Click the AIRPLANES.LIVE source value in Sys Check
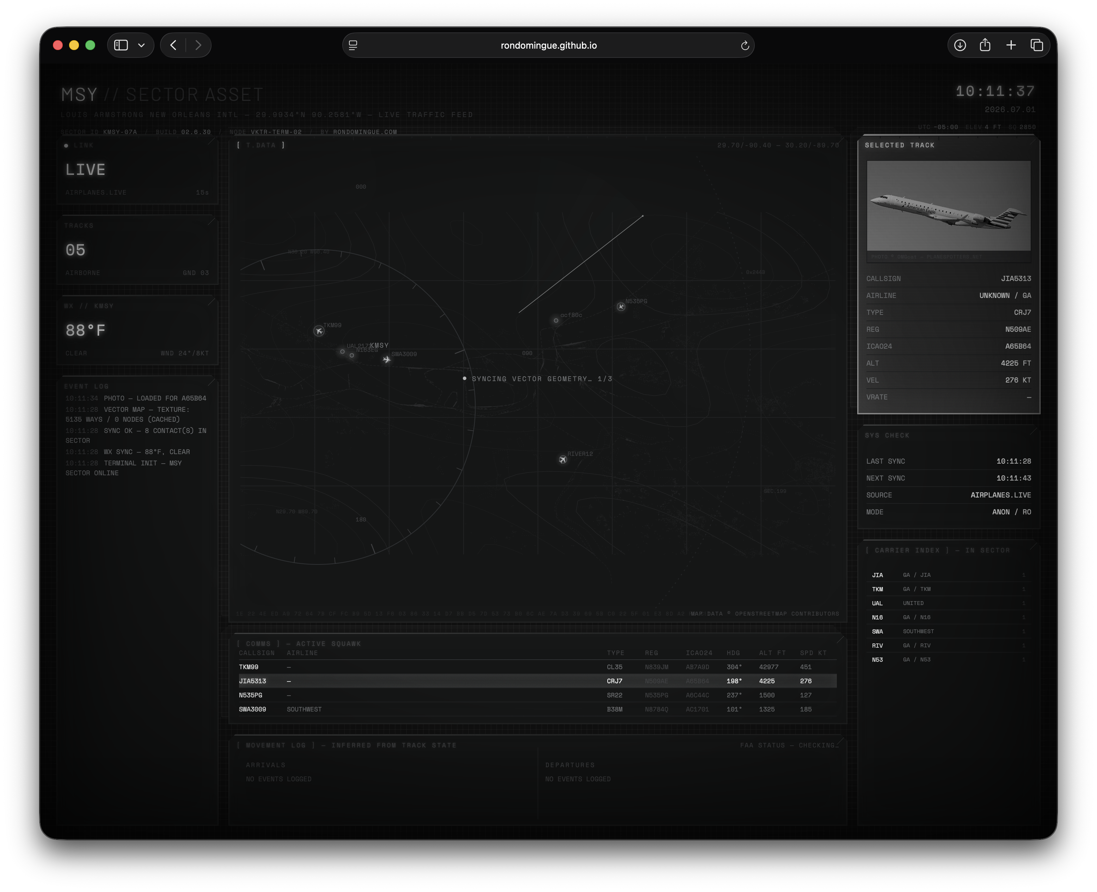The height and width of the screenshot is (892, 1097). click(1000, 495)
